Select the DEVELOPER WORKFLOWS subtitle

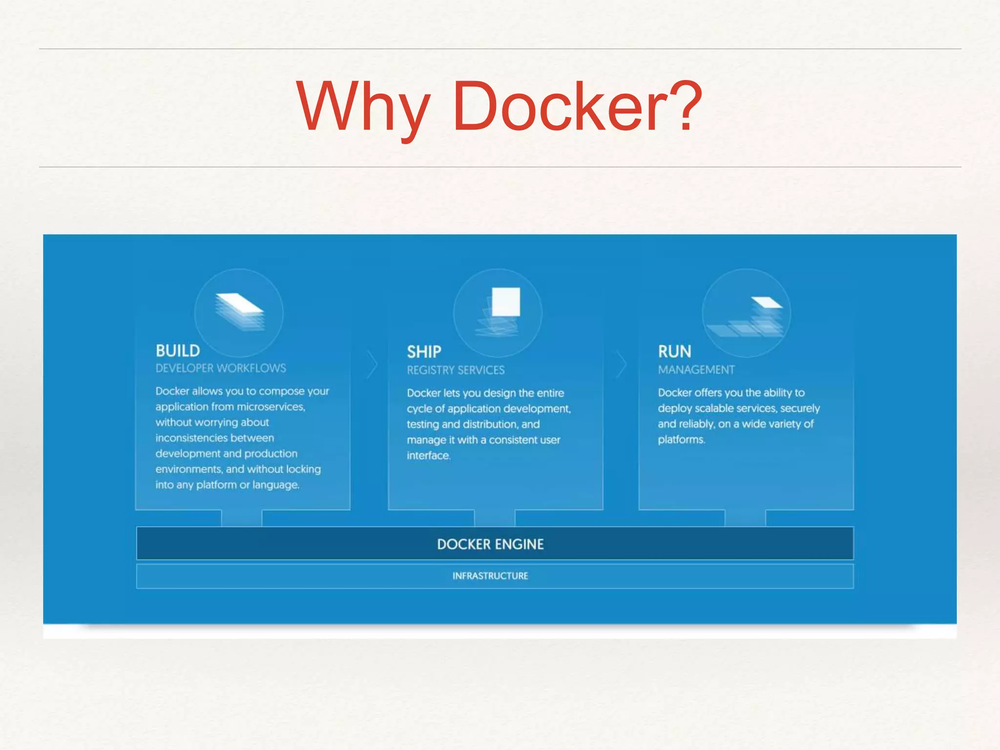coord(221,368)
